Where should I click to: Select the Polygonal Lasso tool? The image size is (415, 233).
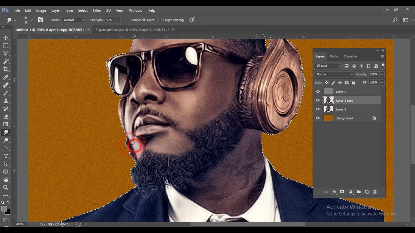[6, 53]
